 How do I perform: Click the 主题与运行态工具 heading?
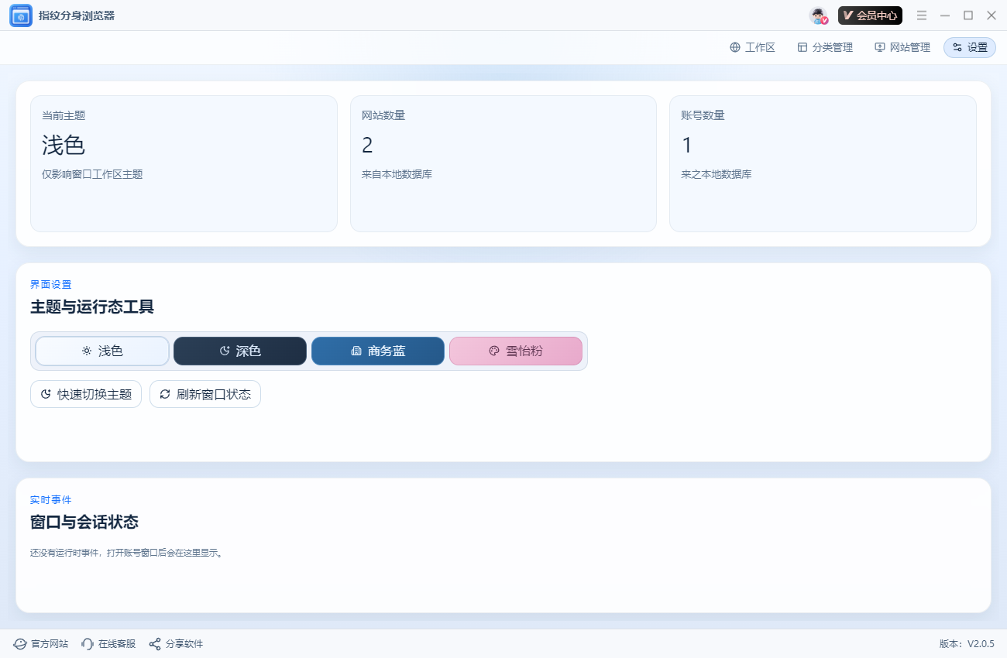tap(92, 307)
